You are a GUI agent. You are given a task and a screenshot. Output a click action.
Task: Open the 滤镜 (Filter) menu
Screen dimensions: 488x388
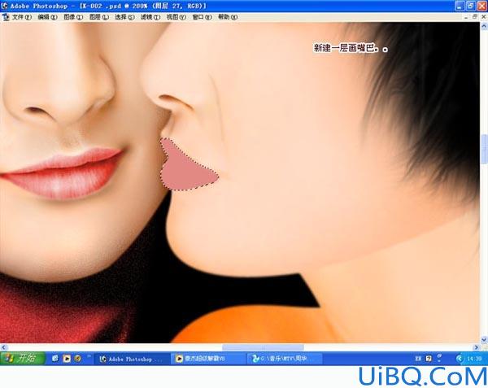[x=150, y=17]
